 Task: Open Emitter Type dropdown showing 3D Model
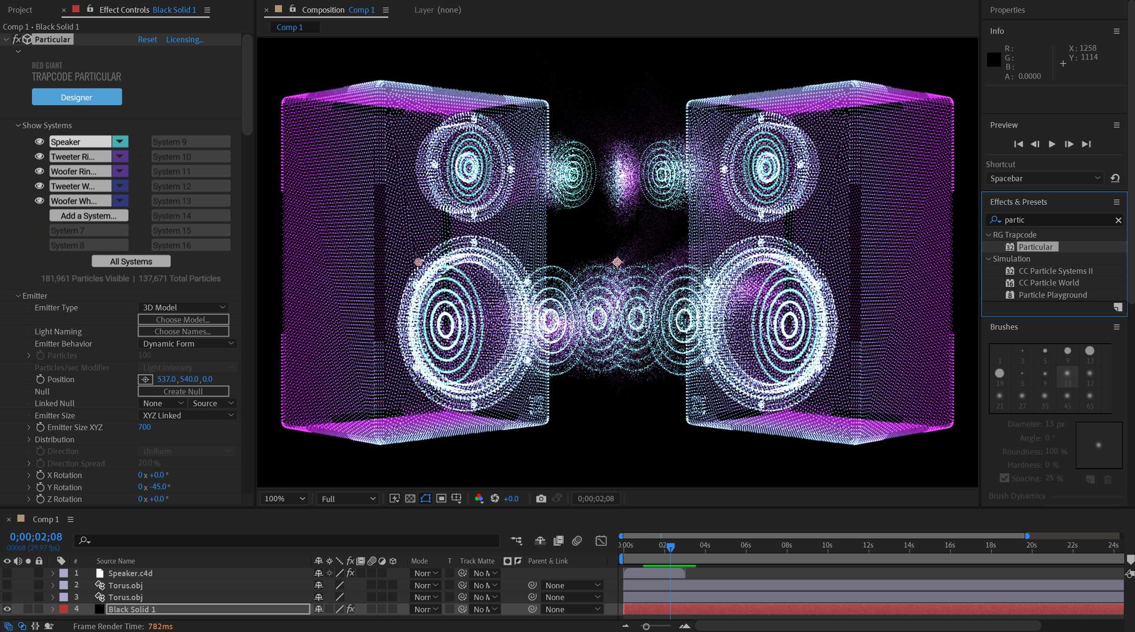pos(183,308)
